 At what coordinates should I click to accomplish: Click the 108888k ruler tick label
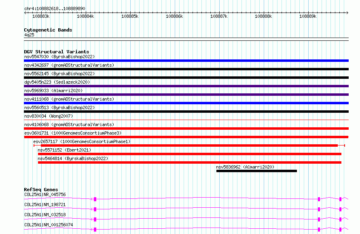(264, 16)
